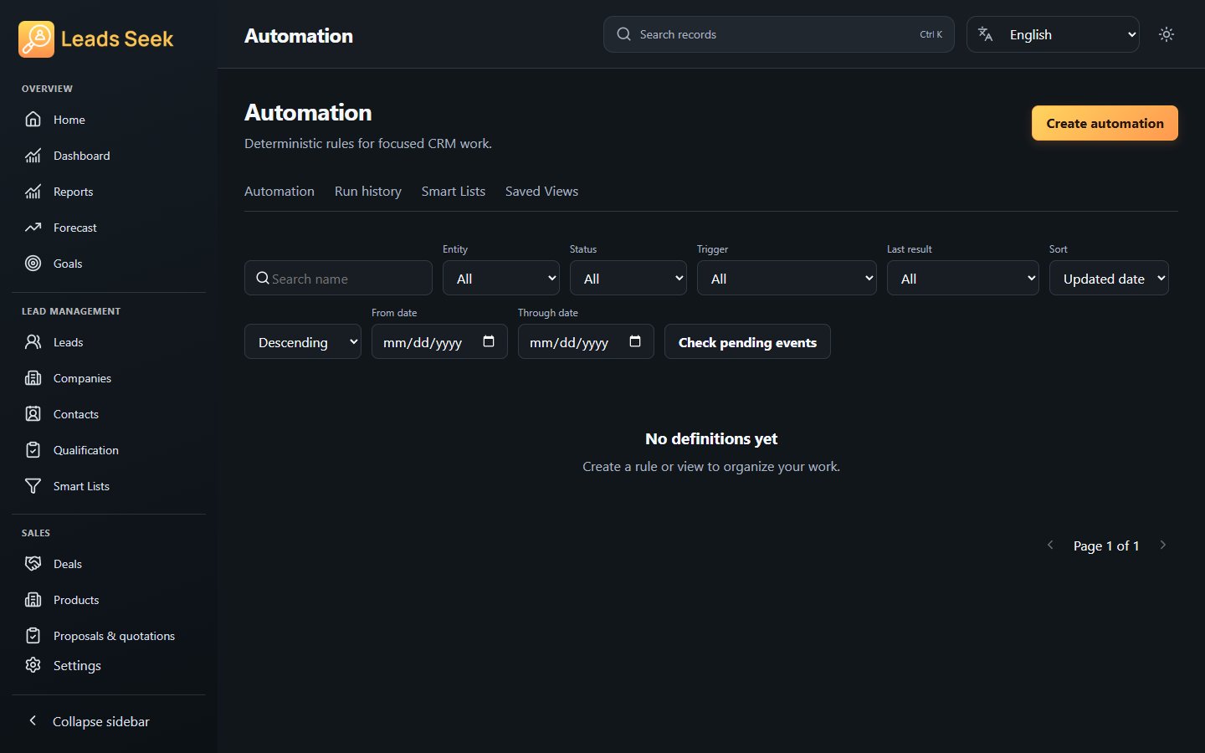The height and width of the screenshot is (753, 1205).
Task: Switch to the Saved Views tab
Action: [541, 192]
